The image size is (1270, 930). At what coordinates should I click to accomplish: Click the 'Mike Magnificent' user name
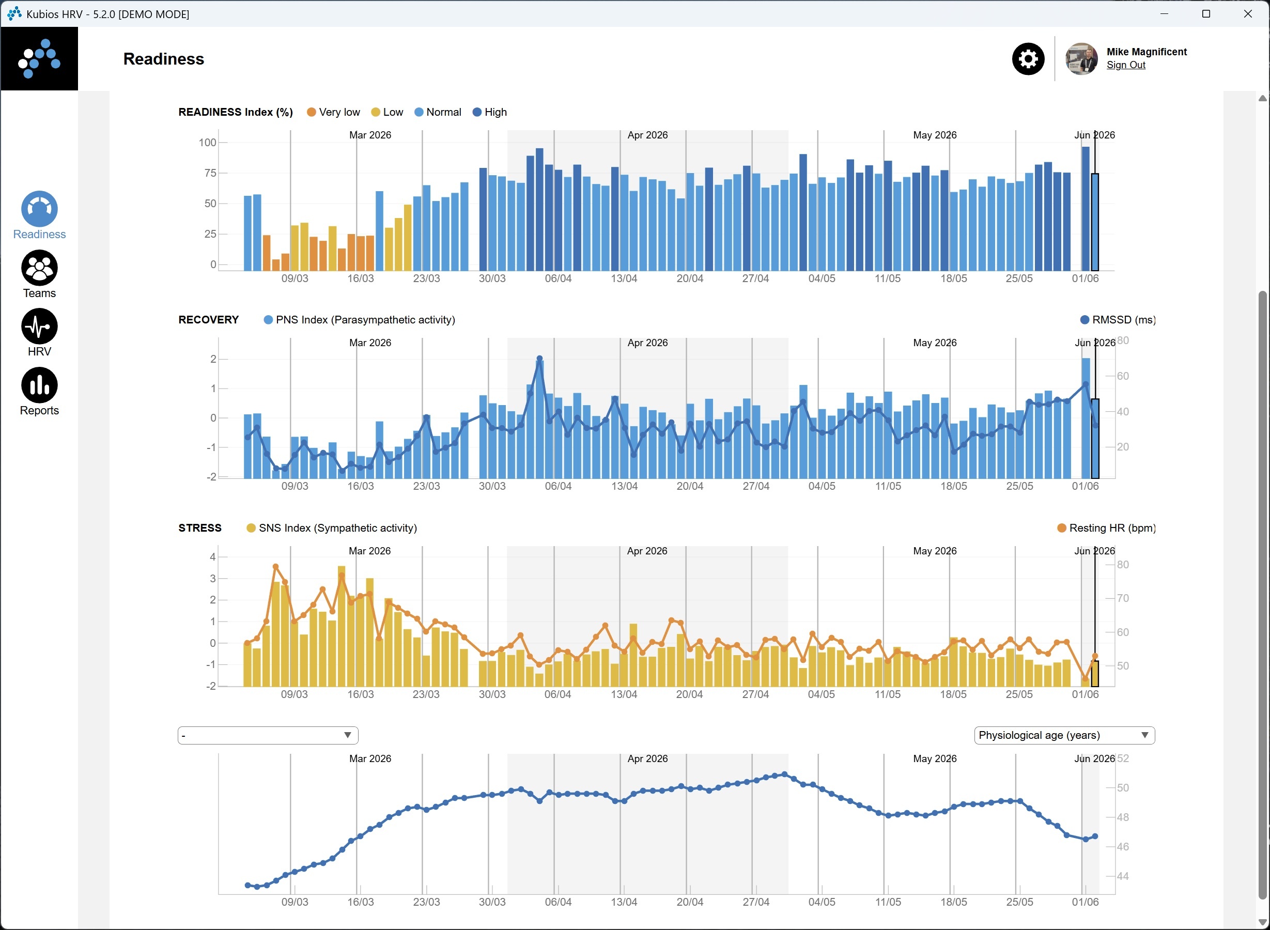[1147, 52]
